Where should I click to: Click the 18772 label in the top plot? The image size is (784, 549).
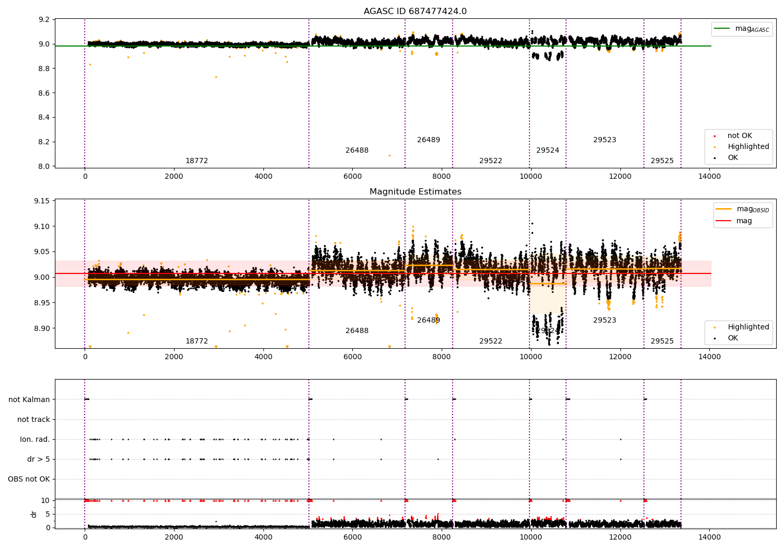point(197,161)
